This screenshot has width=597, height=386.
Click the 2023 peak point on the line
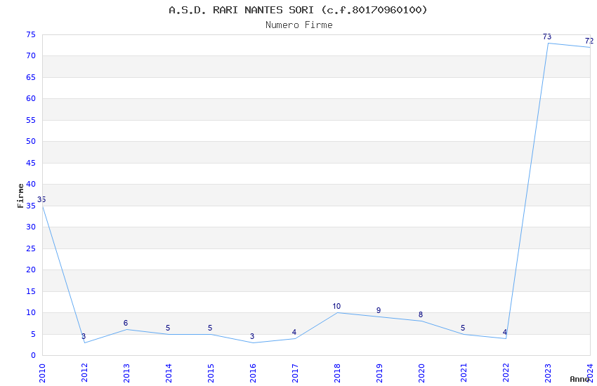tap(548, 43)
